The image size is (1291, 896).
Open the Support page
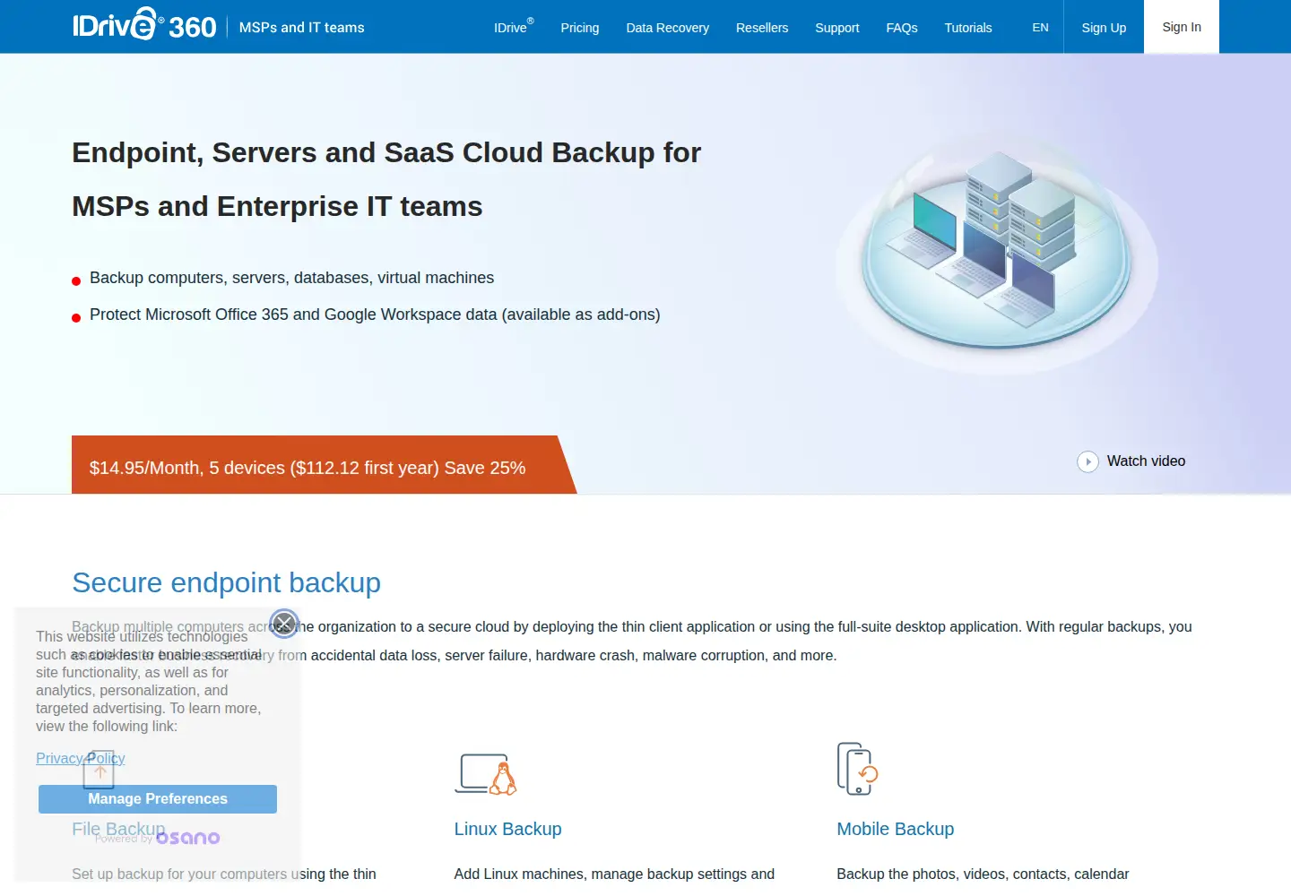837,28
